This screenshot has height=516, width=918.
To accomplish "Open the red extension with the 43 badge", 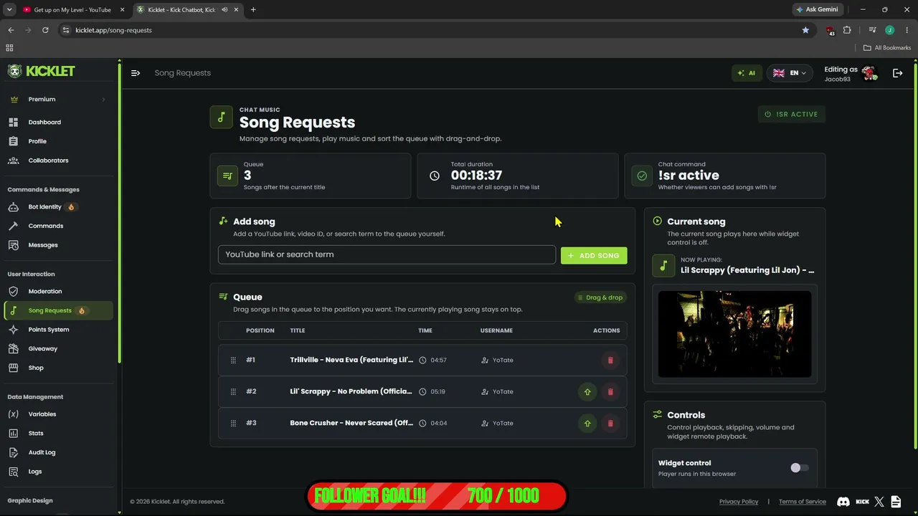I will coord(831,31).
